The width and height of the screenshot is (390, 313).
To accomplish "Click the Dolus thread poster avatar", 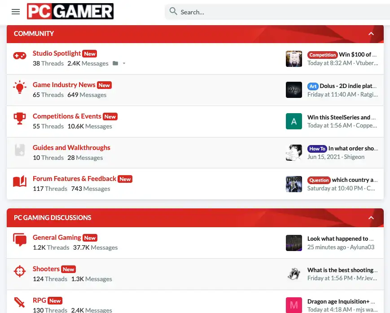I will click(x=294, y=90).
